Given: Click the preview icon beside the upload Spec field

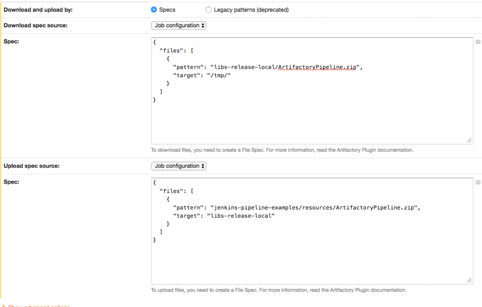Looking at the screenshot, I should click(478, 182).
